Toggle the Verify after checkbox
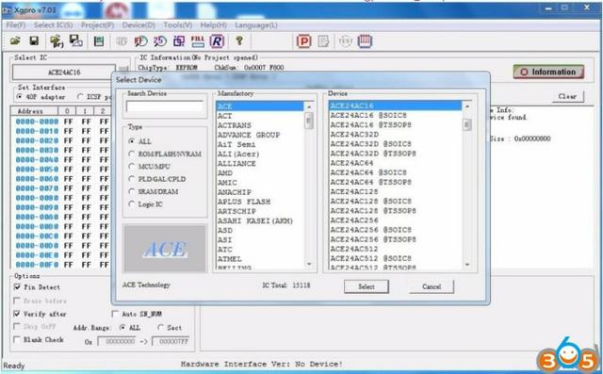Image resolution: width=603 pixels, height=374 pixels. pyautogui.click(x=17, y=314)
